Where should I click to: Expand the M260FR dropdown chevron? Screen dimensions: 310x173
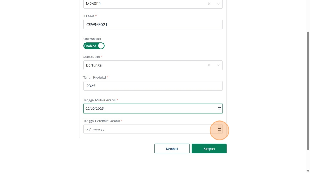[218, 4]
